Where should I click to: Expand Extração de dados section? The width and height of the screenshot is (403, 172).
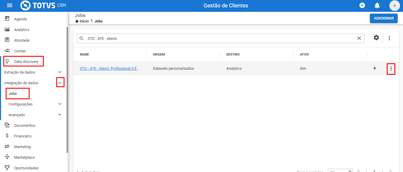pos(60,72)
